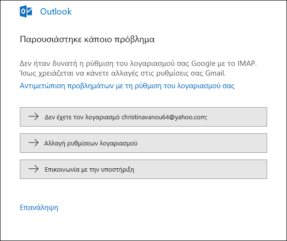The width and height of the screenshot is (287, 241).
Task: Choose Δεν έχετε τον λογαριασμό christinavanou64@yahoo.com option
Action: click(x=143, y=117)
